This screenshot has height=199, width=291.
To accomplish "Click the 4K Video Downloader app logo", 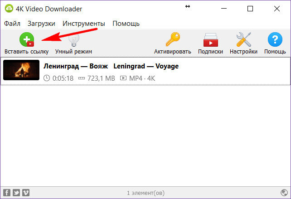I will [9, 9].
